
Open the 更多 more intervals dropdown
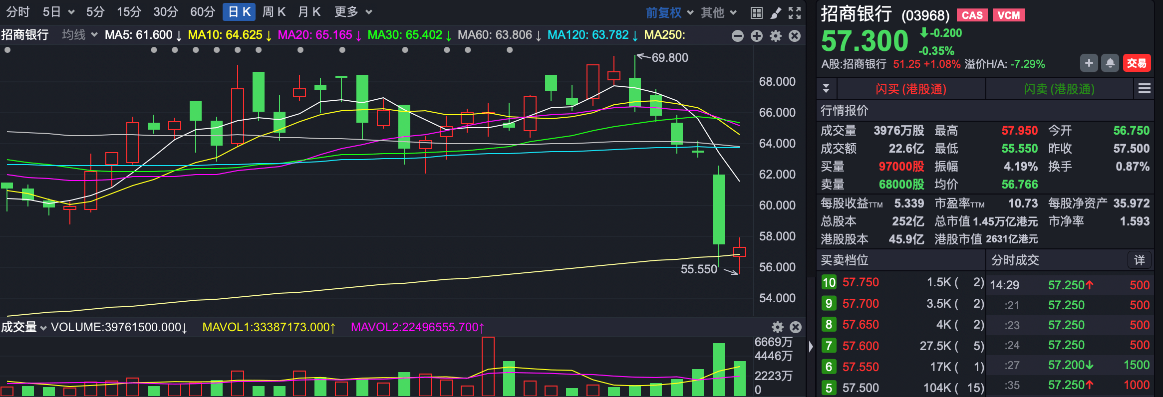click(353, 12)
